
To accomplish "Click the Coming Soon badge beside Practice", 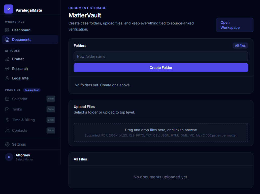I will [x=31, y=90].
